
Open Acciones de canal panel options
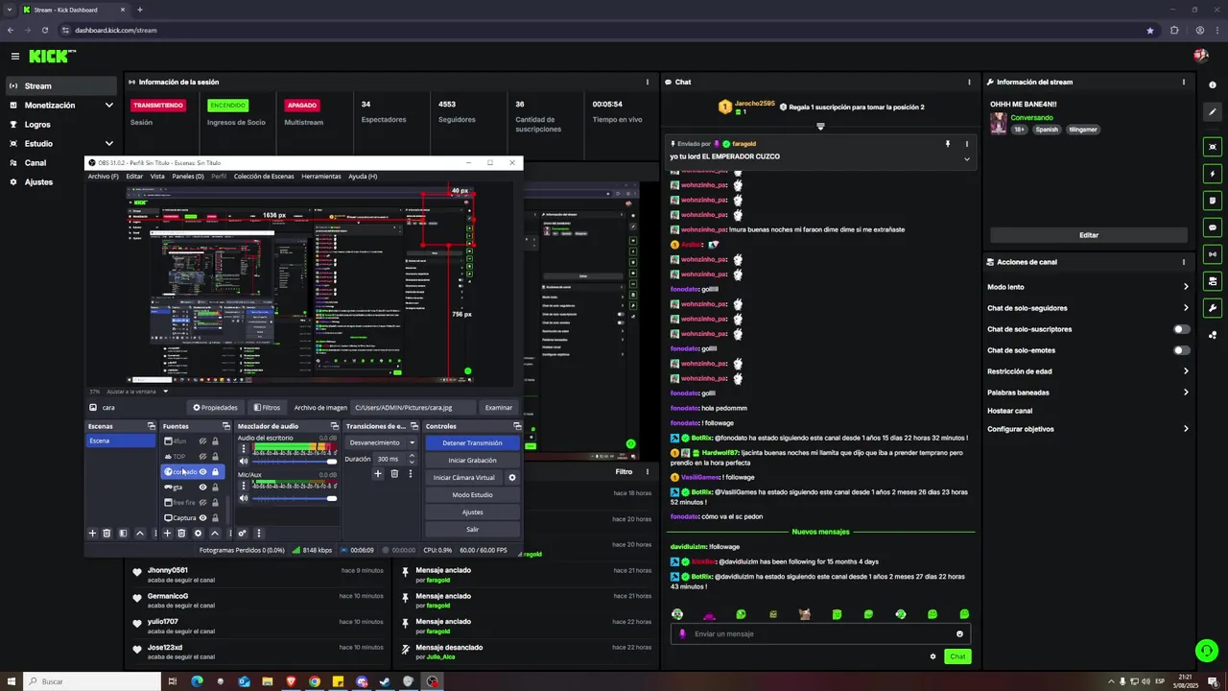click(x=1184, y=262)
